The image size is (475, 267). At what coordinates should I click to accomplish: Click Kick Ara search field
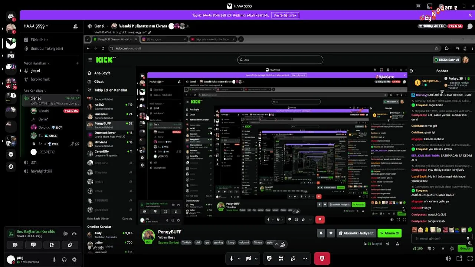coord(280,60)
